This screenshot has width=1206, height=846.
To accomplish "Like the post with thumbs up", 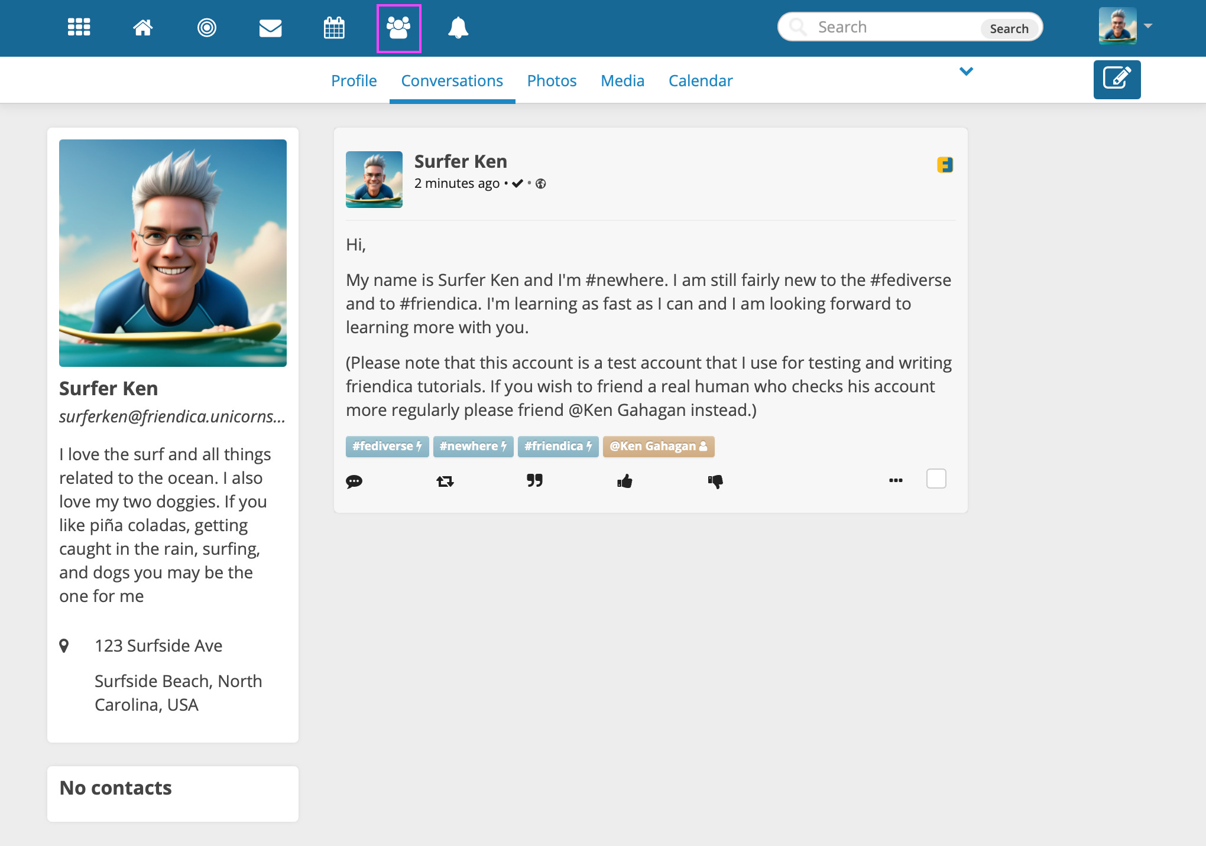I will click(625, 481).
